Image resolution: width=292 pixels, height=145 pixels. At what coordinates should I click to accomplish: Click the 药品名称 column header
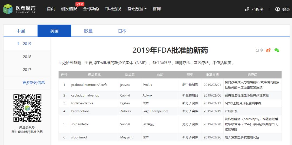[x=94, y=75]
